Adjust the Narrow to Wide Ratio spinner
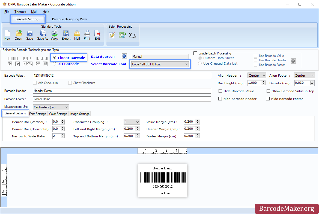 (63, 136)
